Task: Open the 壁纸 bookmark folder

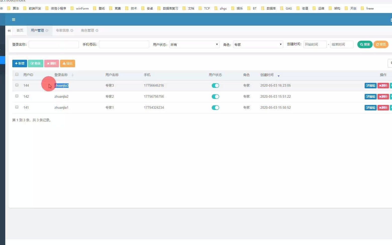Action: (99, 8)
